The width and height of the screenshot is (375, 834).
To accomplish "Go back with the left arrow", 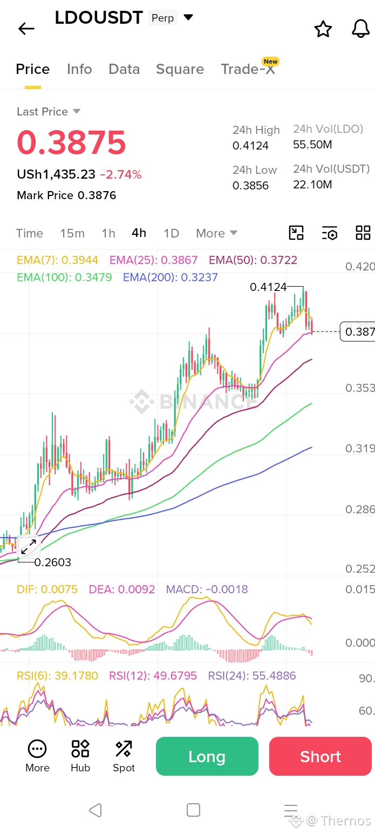I will coord(26,29).
